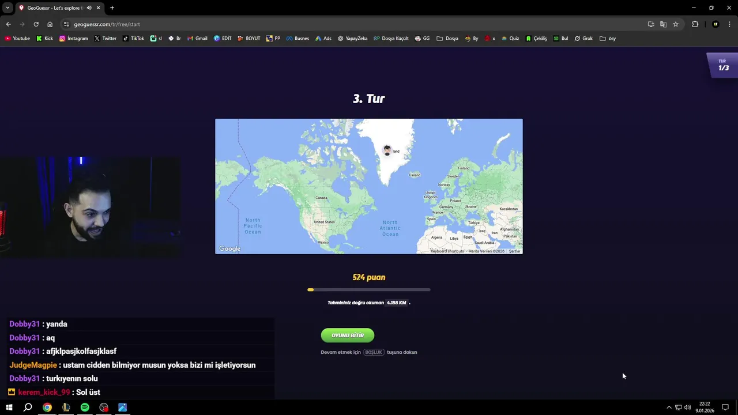Open the notification center icon

pos(725,408)
